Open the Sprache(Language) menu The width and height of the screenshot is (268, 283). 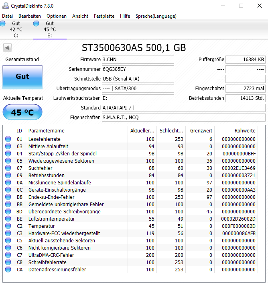[x=156, y=16]
